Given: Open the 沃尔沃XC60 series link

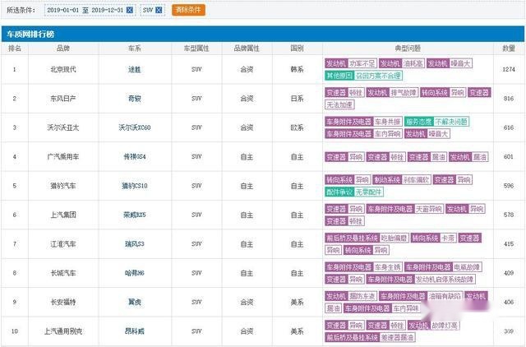Looking at the screenshot, I should click(x=135, y=127).
